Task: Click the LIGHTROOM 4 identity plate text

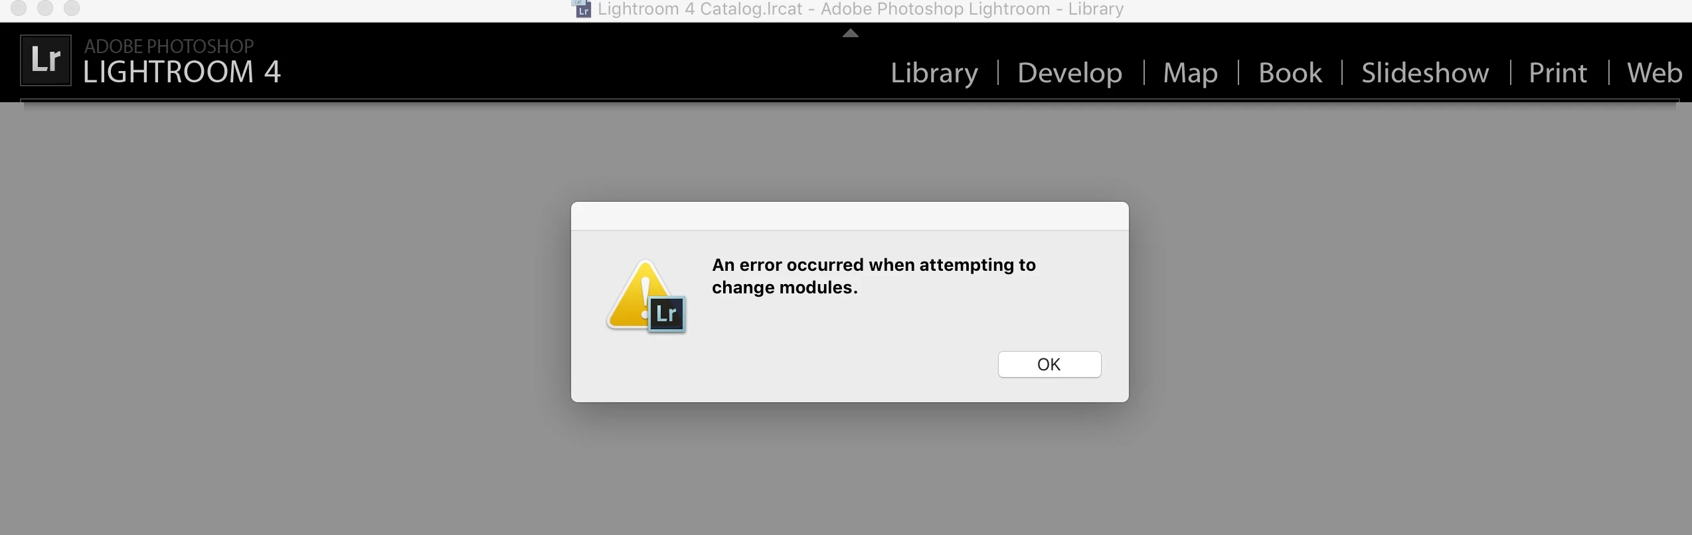Action: point(181,72)
